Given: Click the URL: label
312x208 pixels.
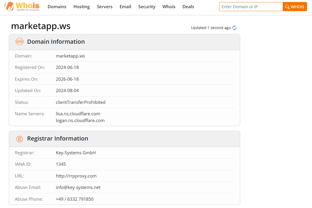Looking at the screenshot, I should (20, 176).
